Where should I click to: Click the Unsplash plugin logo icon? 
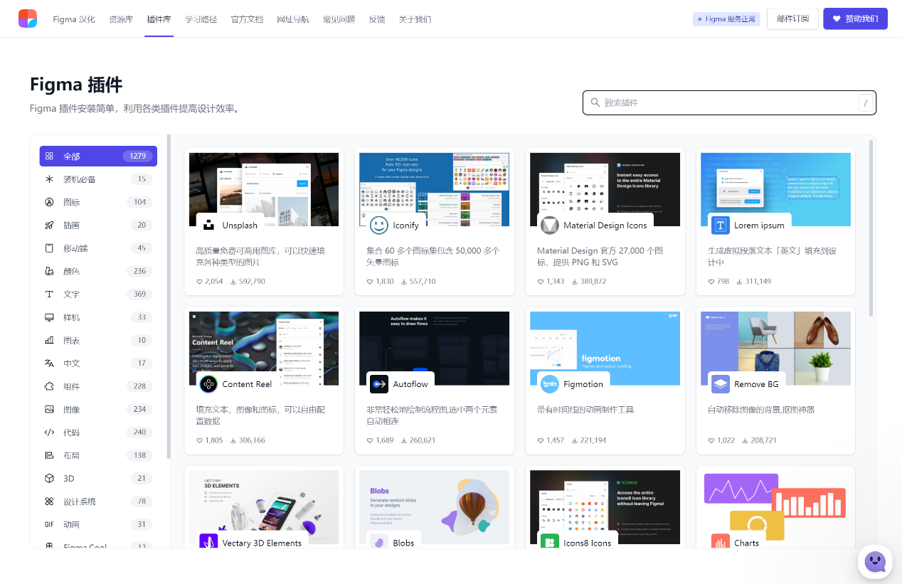pyautogui.click(x=208, y=225)
